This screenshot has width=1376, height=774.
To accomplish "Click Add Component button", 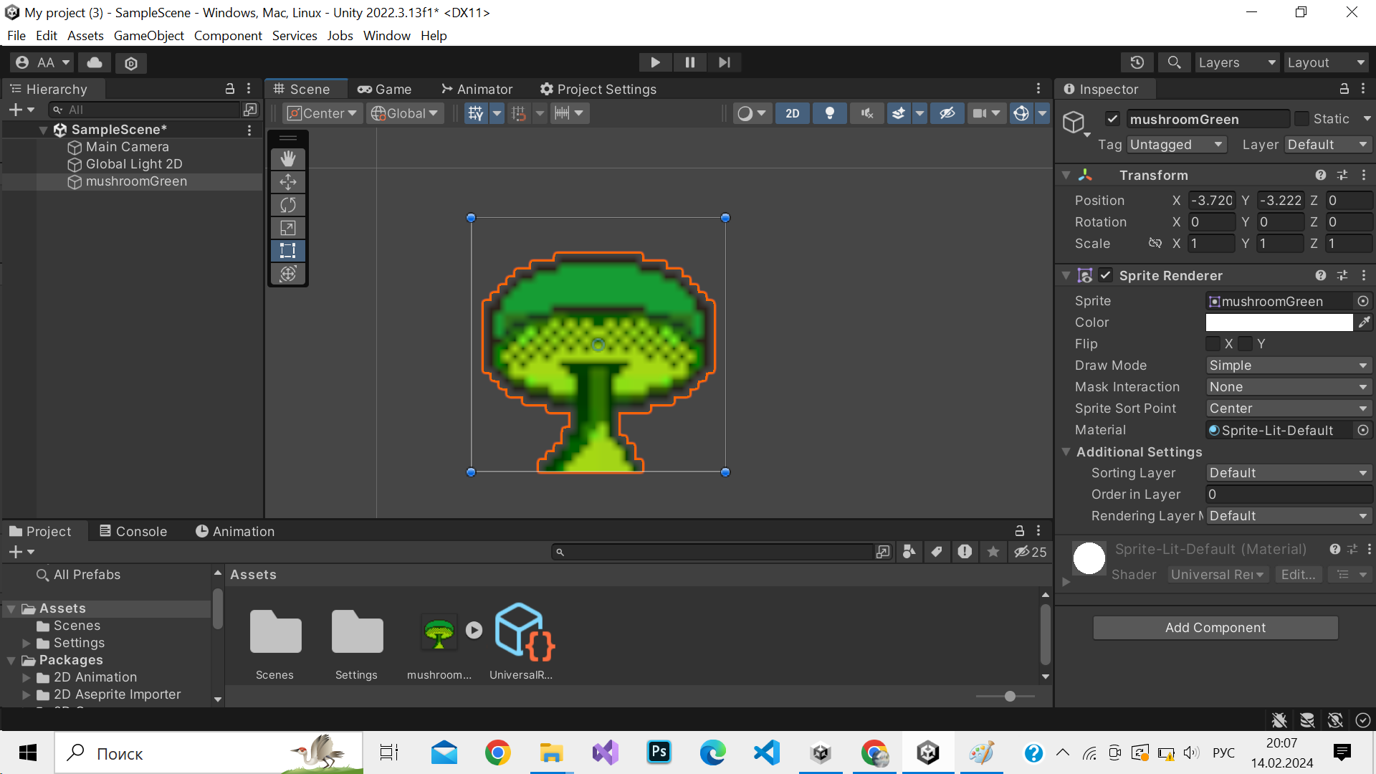I will pyautogui.click(x=1215, y=626).
